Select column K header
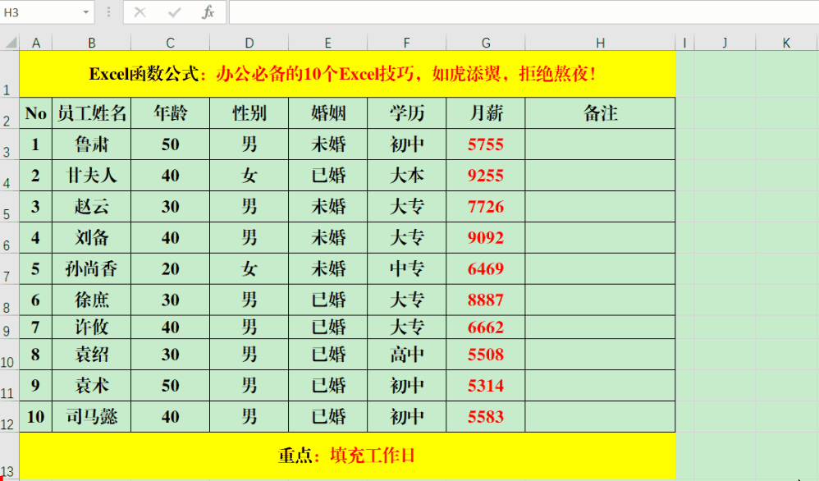819x481 pixels. pyautogui.click(x=786, y=43)
